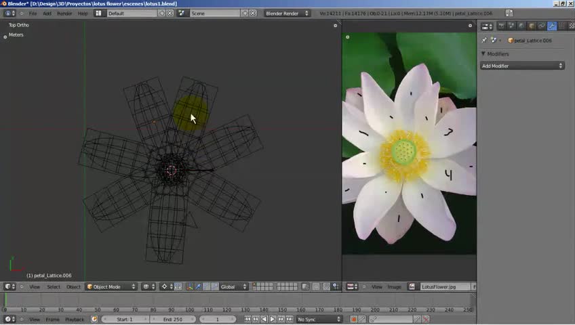Delete the Default screen layout X button
The height and width of the screenshot is (325, 575).
[170, 13]
